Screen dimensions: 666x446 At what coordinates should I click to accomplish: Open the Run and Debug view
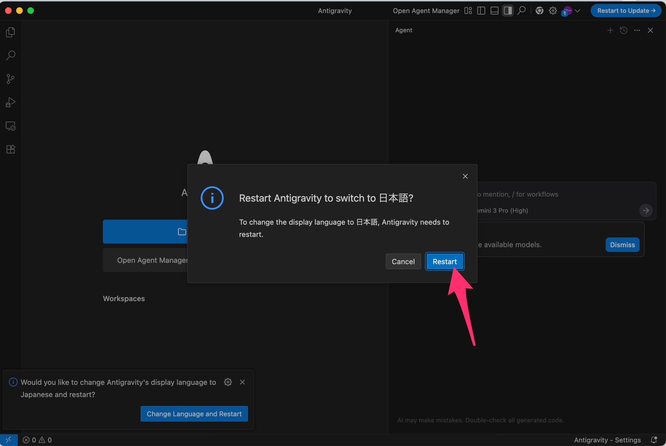point(11,102)
